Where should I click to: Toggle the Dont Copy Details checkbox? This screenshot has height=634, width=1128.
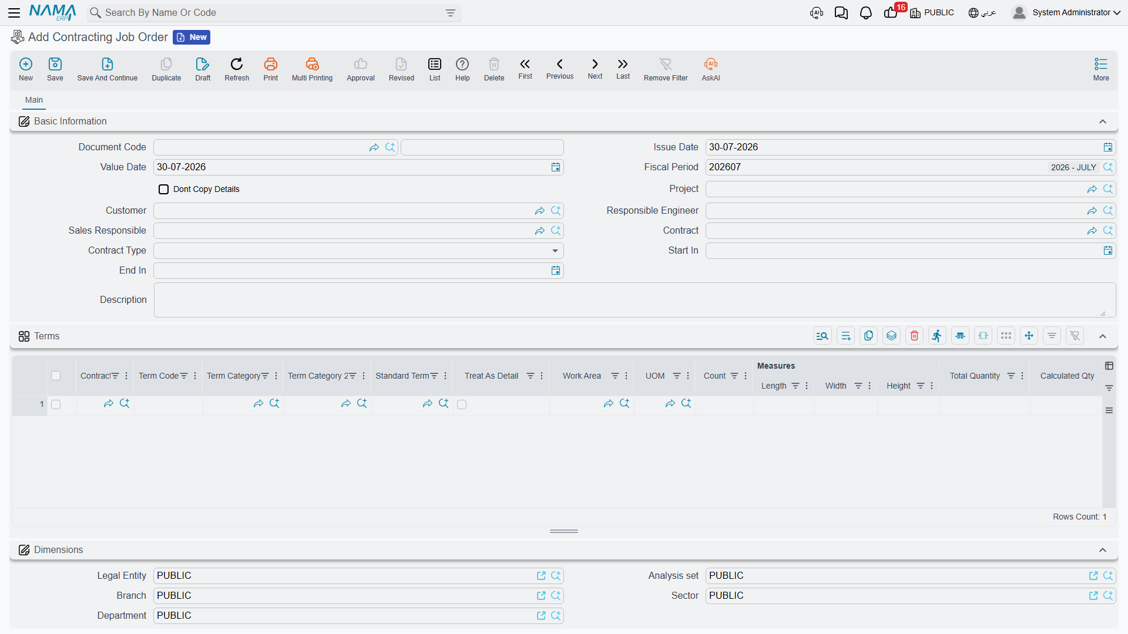[x=164, y=189]
